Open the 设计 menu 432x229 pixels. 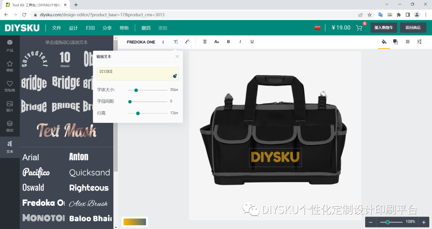coord(73,28)
